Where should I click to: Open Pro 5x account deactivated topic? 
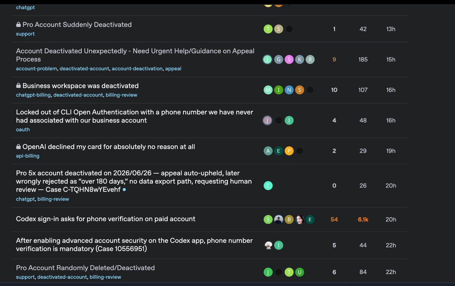pyautogui.click(x=134, y=181)
